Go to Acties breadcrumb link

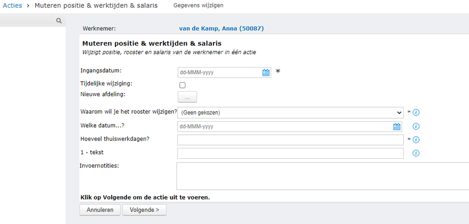[13, 5]
